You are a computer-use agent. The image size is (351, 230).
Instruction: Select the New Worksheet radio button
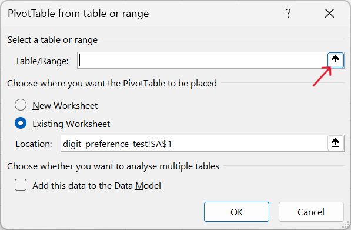click(21, 105)
